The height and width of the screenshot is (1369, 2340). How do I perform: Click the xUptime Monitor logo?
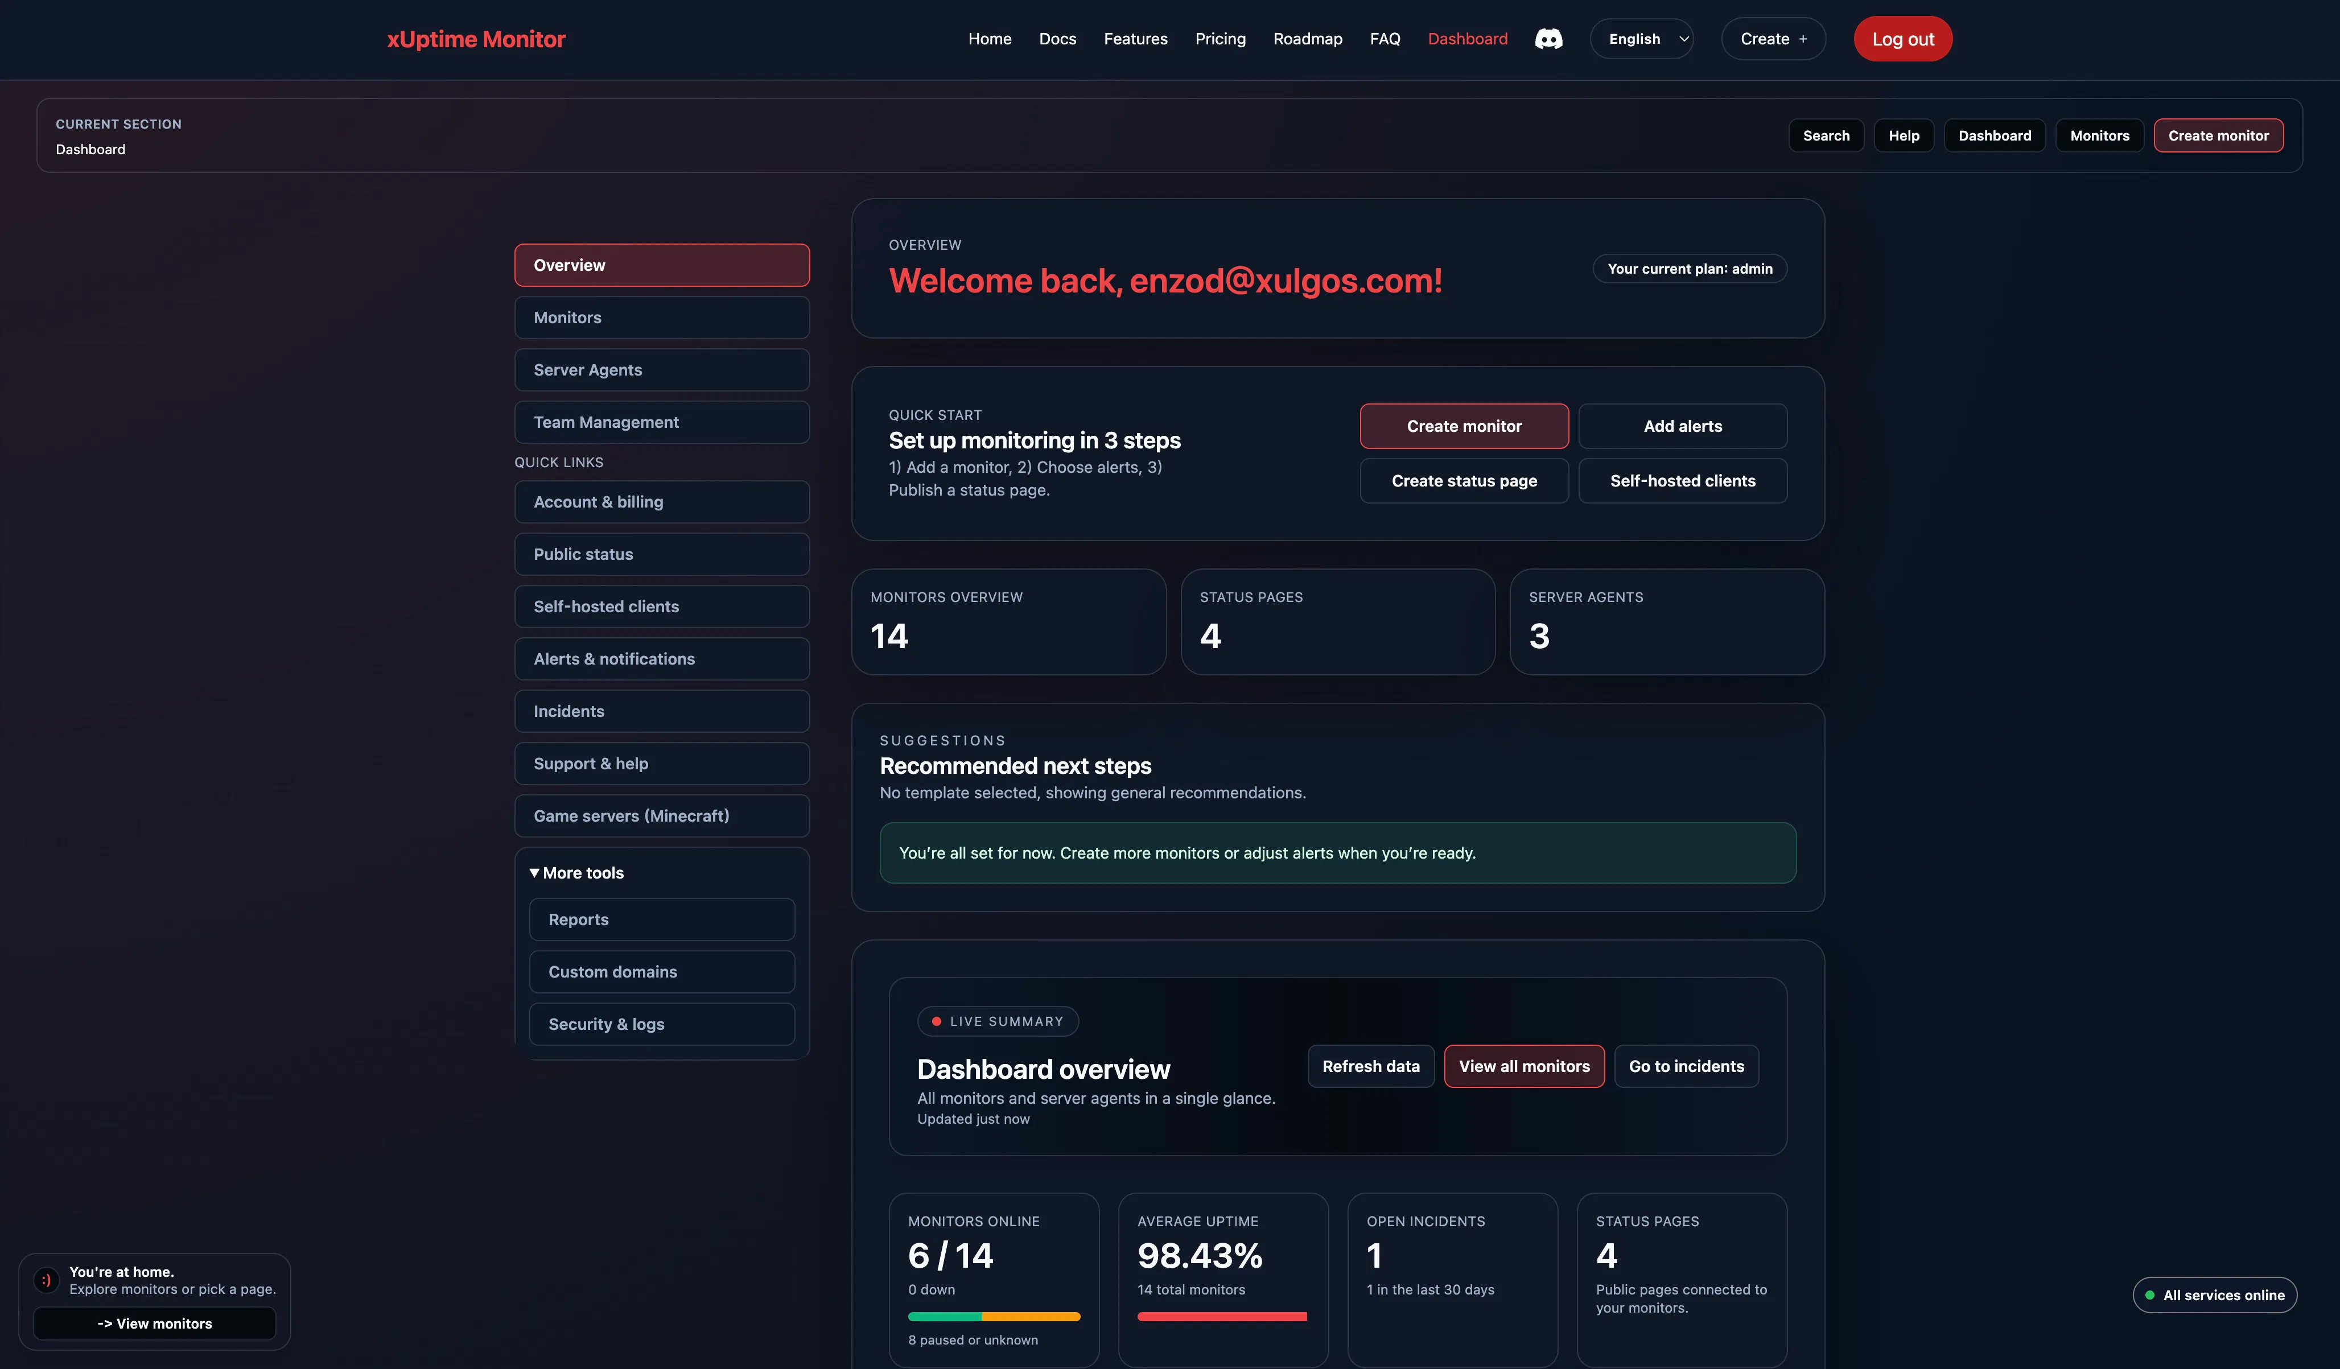coord(476,39)
